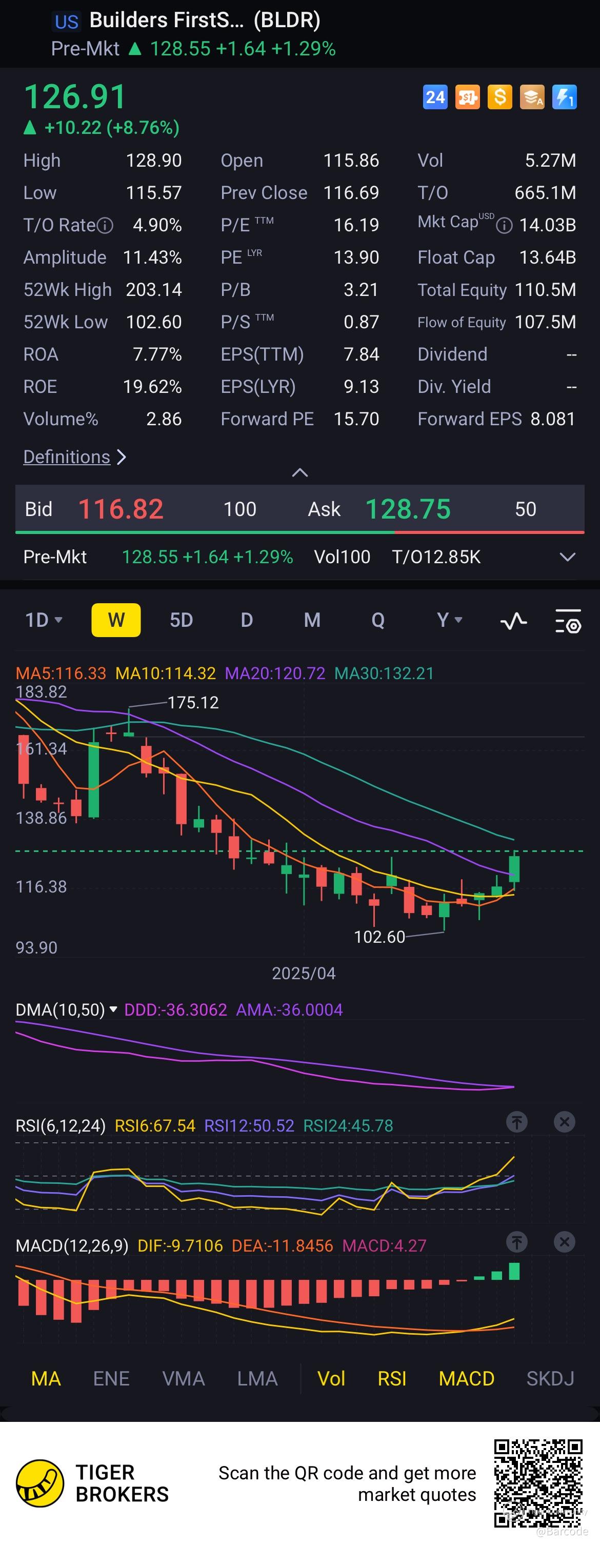Collapse the quote details with up chevron
Image resolution: width=600 pixels, height=1545 pixels.
[299, 472]
